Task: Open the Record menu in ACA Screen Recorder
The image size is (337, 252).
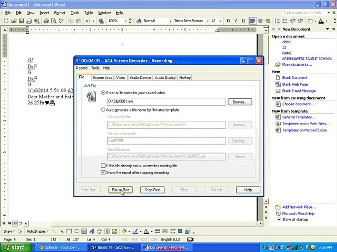Action: point(81,68)
